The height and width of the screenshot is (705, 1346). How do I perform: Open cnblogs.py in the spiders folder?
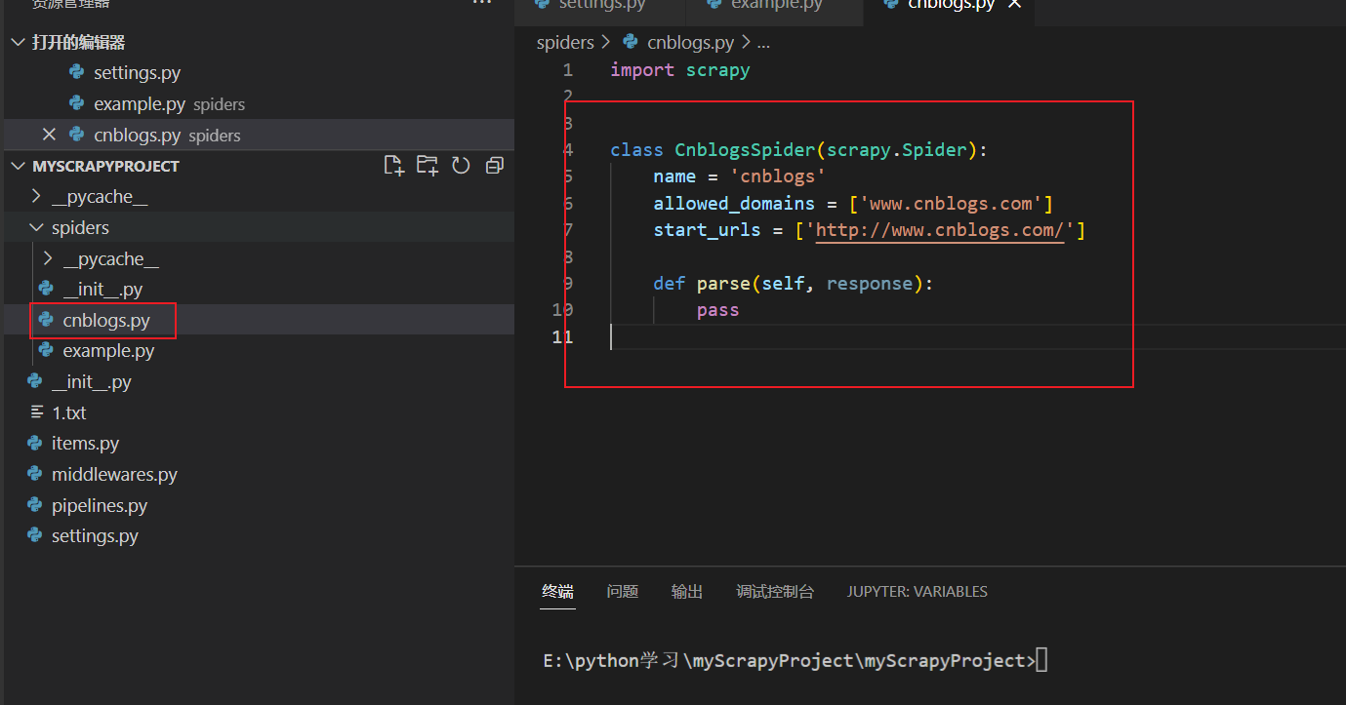coord(259,320)
